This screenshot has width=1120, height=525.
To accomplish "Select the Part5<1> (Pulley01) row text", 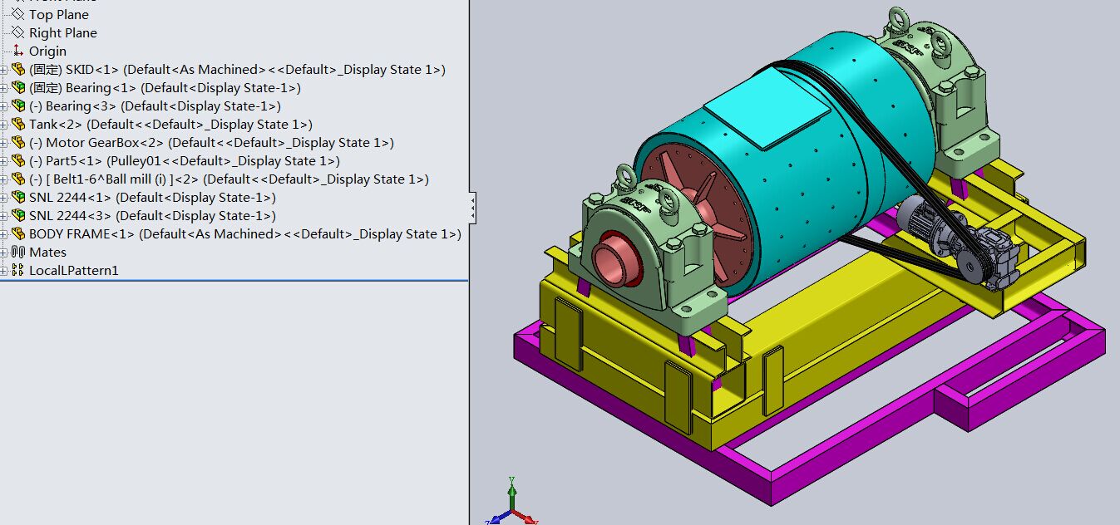I will [x=185, y=161].
